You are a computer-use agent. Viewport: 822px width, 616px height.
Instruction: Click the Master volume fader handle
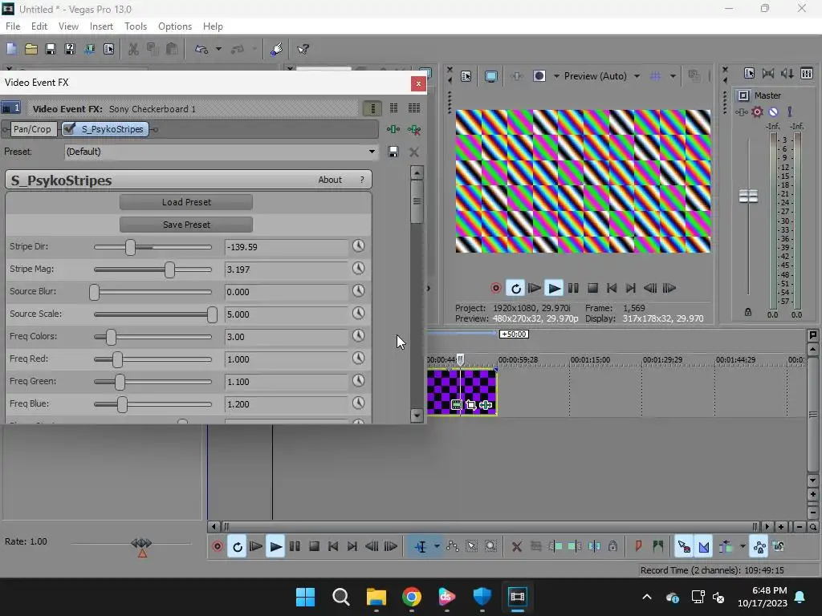[748, 197]
